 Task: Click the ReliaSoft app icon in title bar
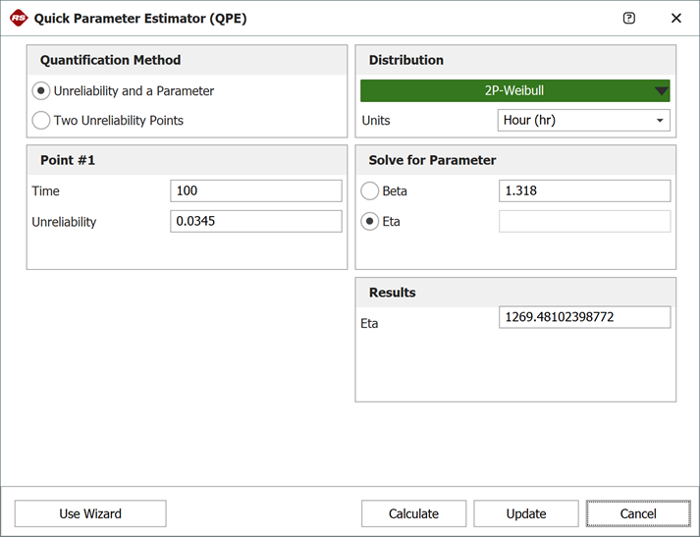point(18,18)
